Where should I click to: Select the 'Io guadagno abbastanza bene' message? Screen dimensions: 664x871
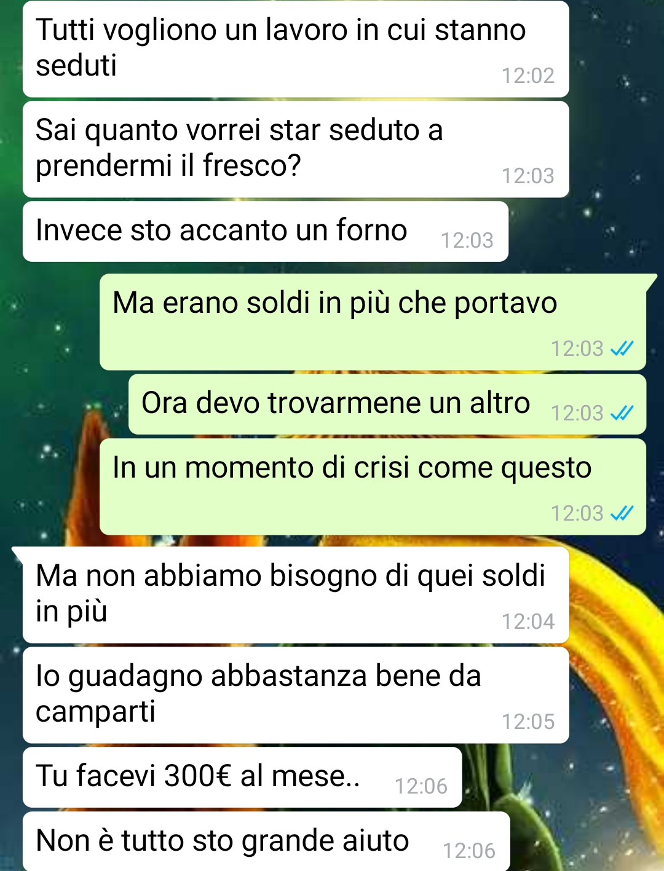(296, 695)
